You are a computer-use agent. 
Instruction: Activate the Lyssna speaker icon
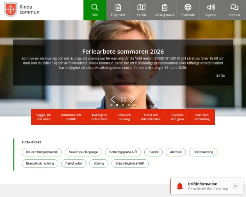pos(211,8)
